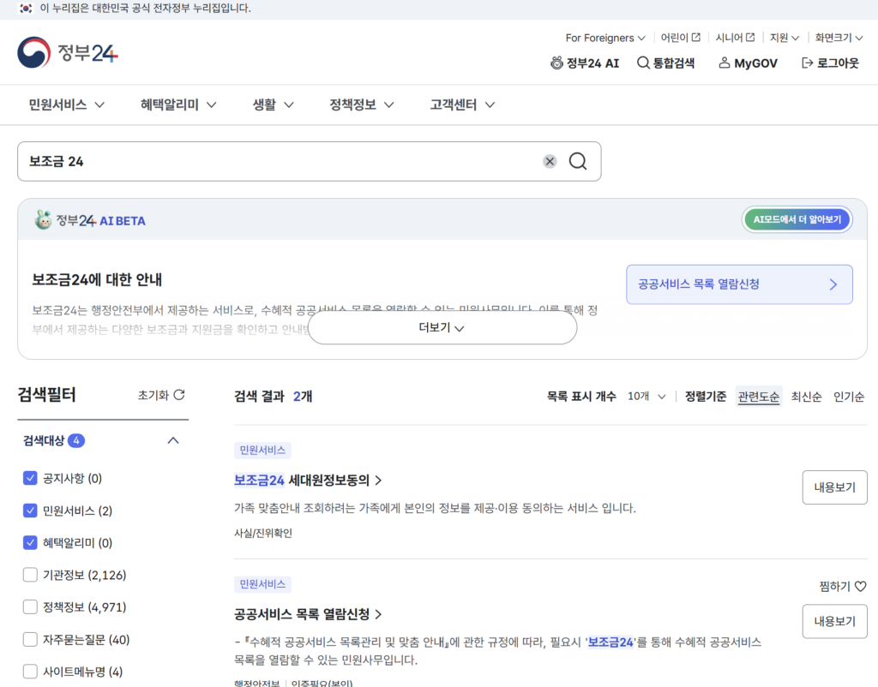Click 내용보기 for 공공서비스 목록 열람신청
This screenshot has height=687, width=878.
[834, 621]
